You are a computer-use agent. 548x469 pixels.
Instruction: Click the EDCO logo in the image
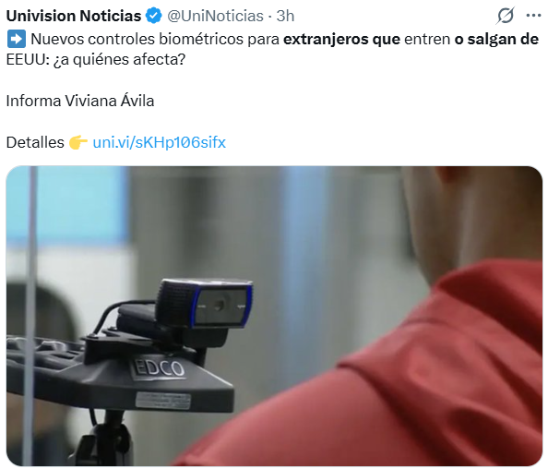[x=158, y=369]
